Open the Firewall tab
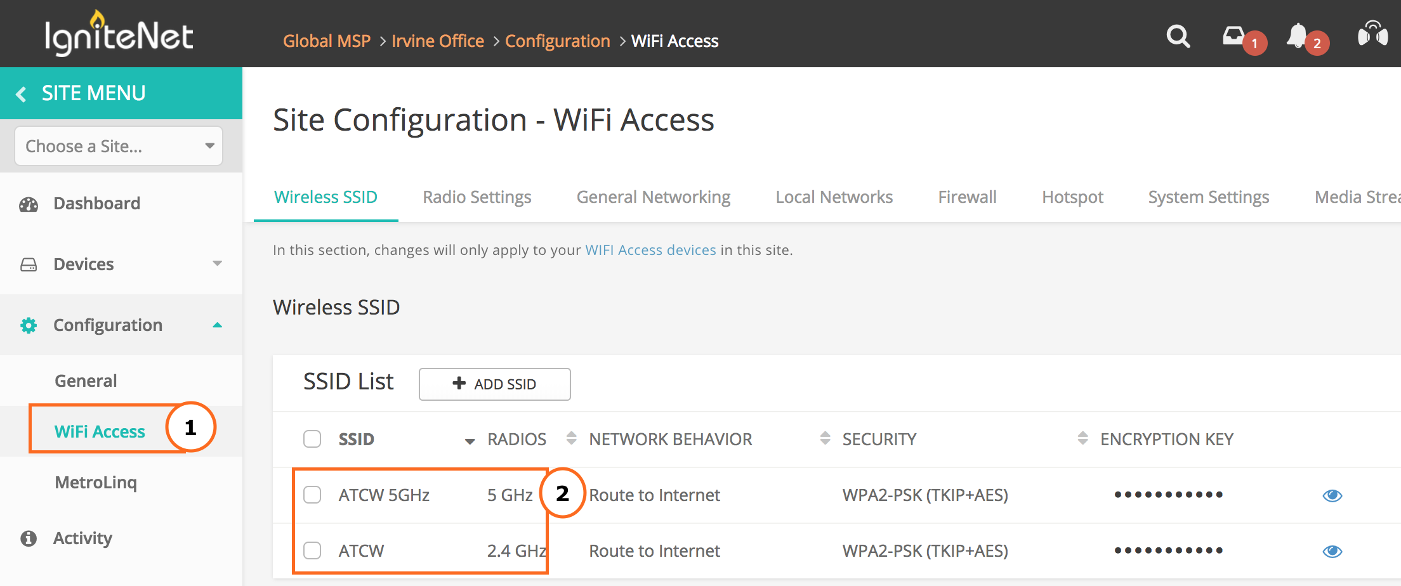 click(967, 197)
